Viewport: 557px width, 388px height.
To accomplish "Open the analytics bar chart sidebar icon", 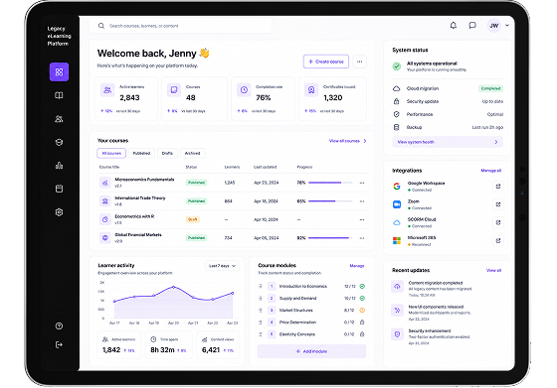I will (59, 166).
